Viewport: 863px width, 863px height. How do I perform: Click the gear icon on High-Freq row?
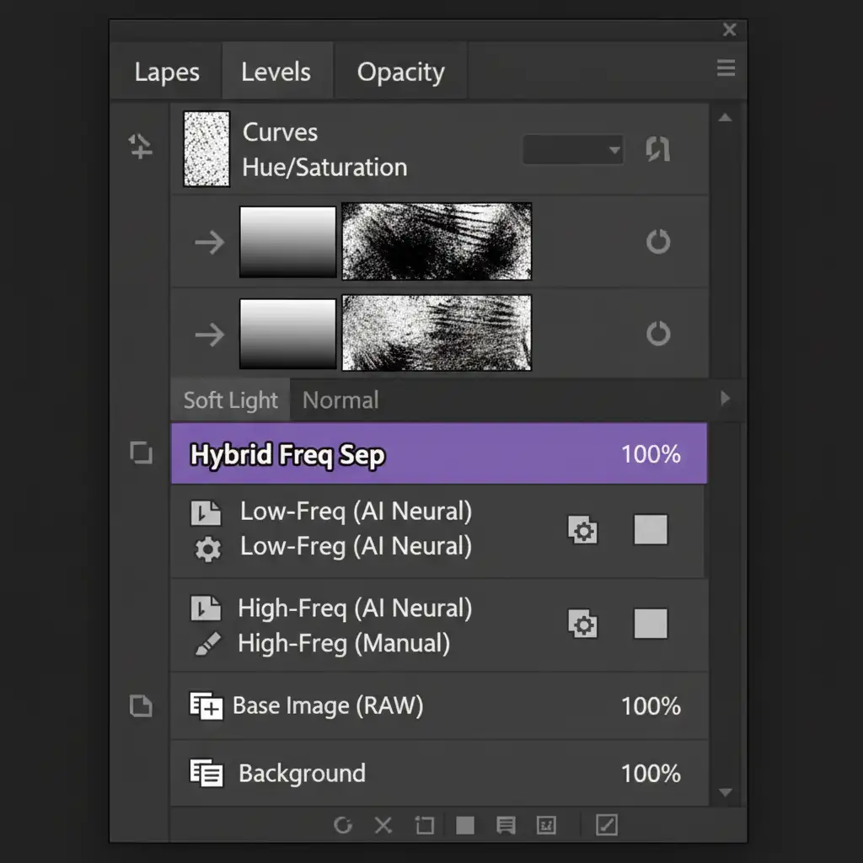[x=582, y=624]
